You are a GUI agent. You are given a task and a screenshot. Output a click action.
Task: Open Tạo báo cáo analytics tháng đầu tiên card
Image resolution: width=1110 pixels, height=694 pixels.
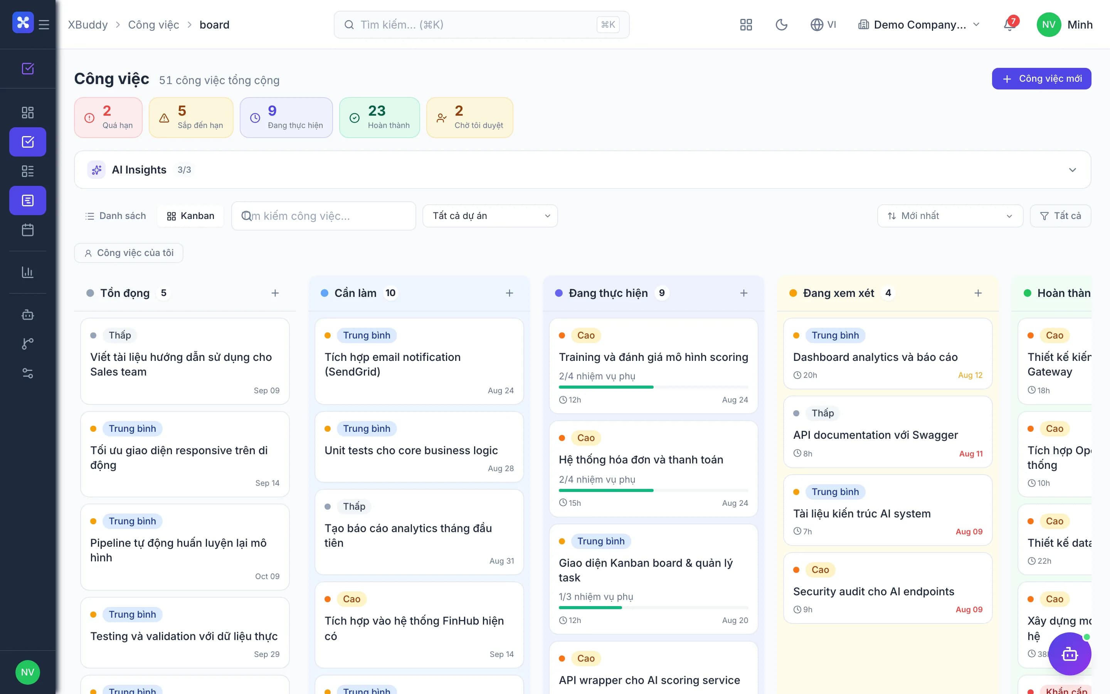pyautogui.click(x=419, y=532)
